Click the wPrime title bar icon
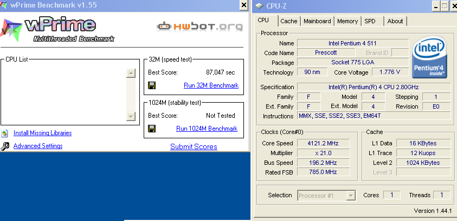The height and width of the screenshot is (221, 457). coord(4,5)
